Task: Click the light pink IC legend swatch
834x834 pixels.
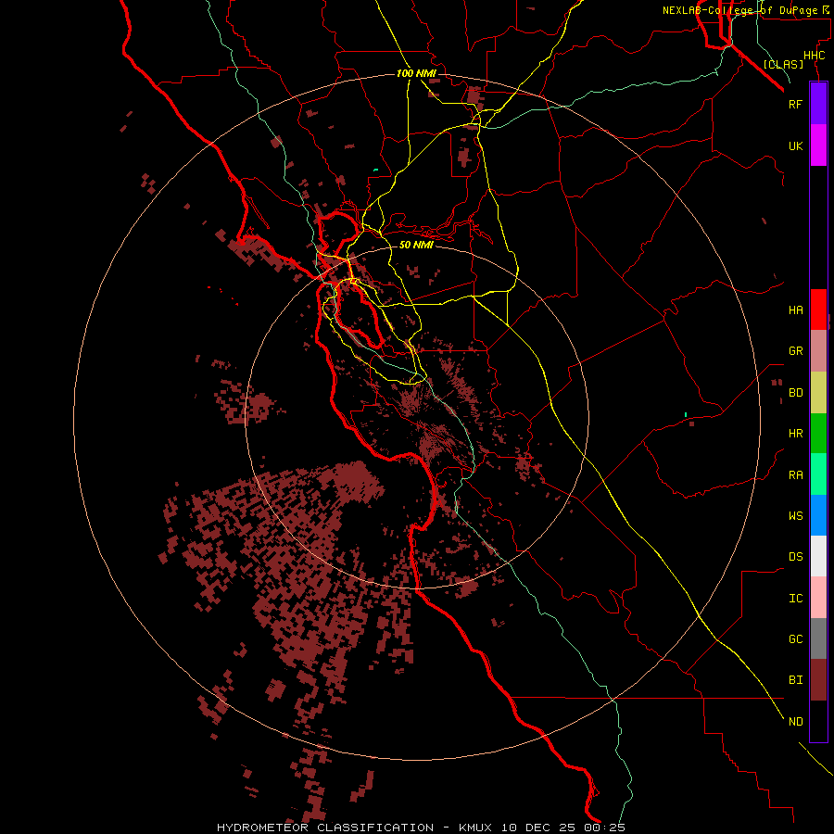Action: (818, 598)
